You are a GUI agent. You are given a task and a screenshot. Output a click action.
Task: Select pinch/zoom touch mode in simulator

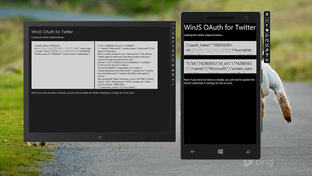173,41
